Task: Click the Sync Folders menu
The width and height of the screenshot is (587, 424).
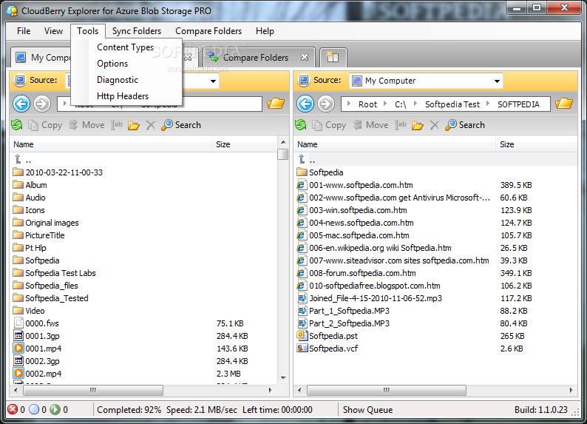Action: coord(137,31)
